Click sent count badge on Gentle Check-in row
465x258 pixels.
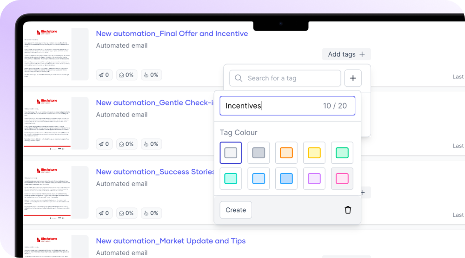(104, 144)
